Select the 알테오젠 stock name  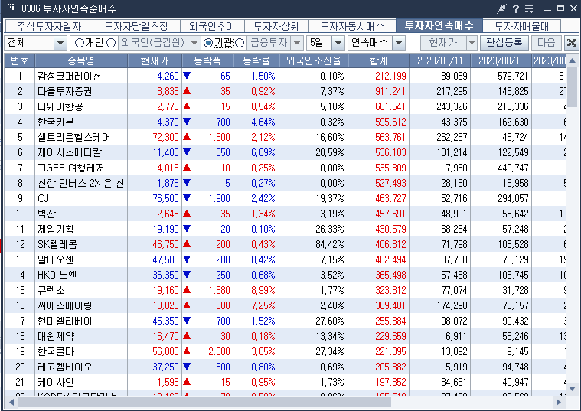56,259
